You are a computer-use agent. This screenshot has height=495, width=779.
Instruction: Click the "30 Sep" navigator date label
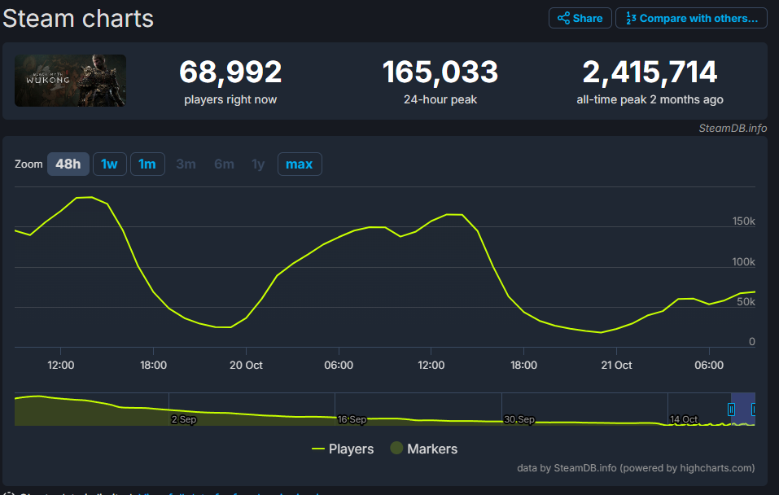pyautogui.click(x=519, y=419)
